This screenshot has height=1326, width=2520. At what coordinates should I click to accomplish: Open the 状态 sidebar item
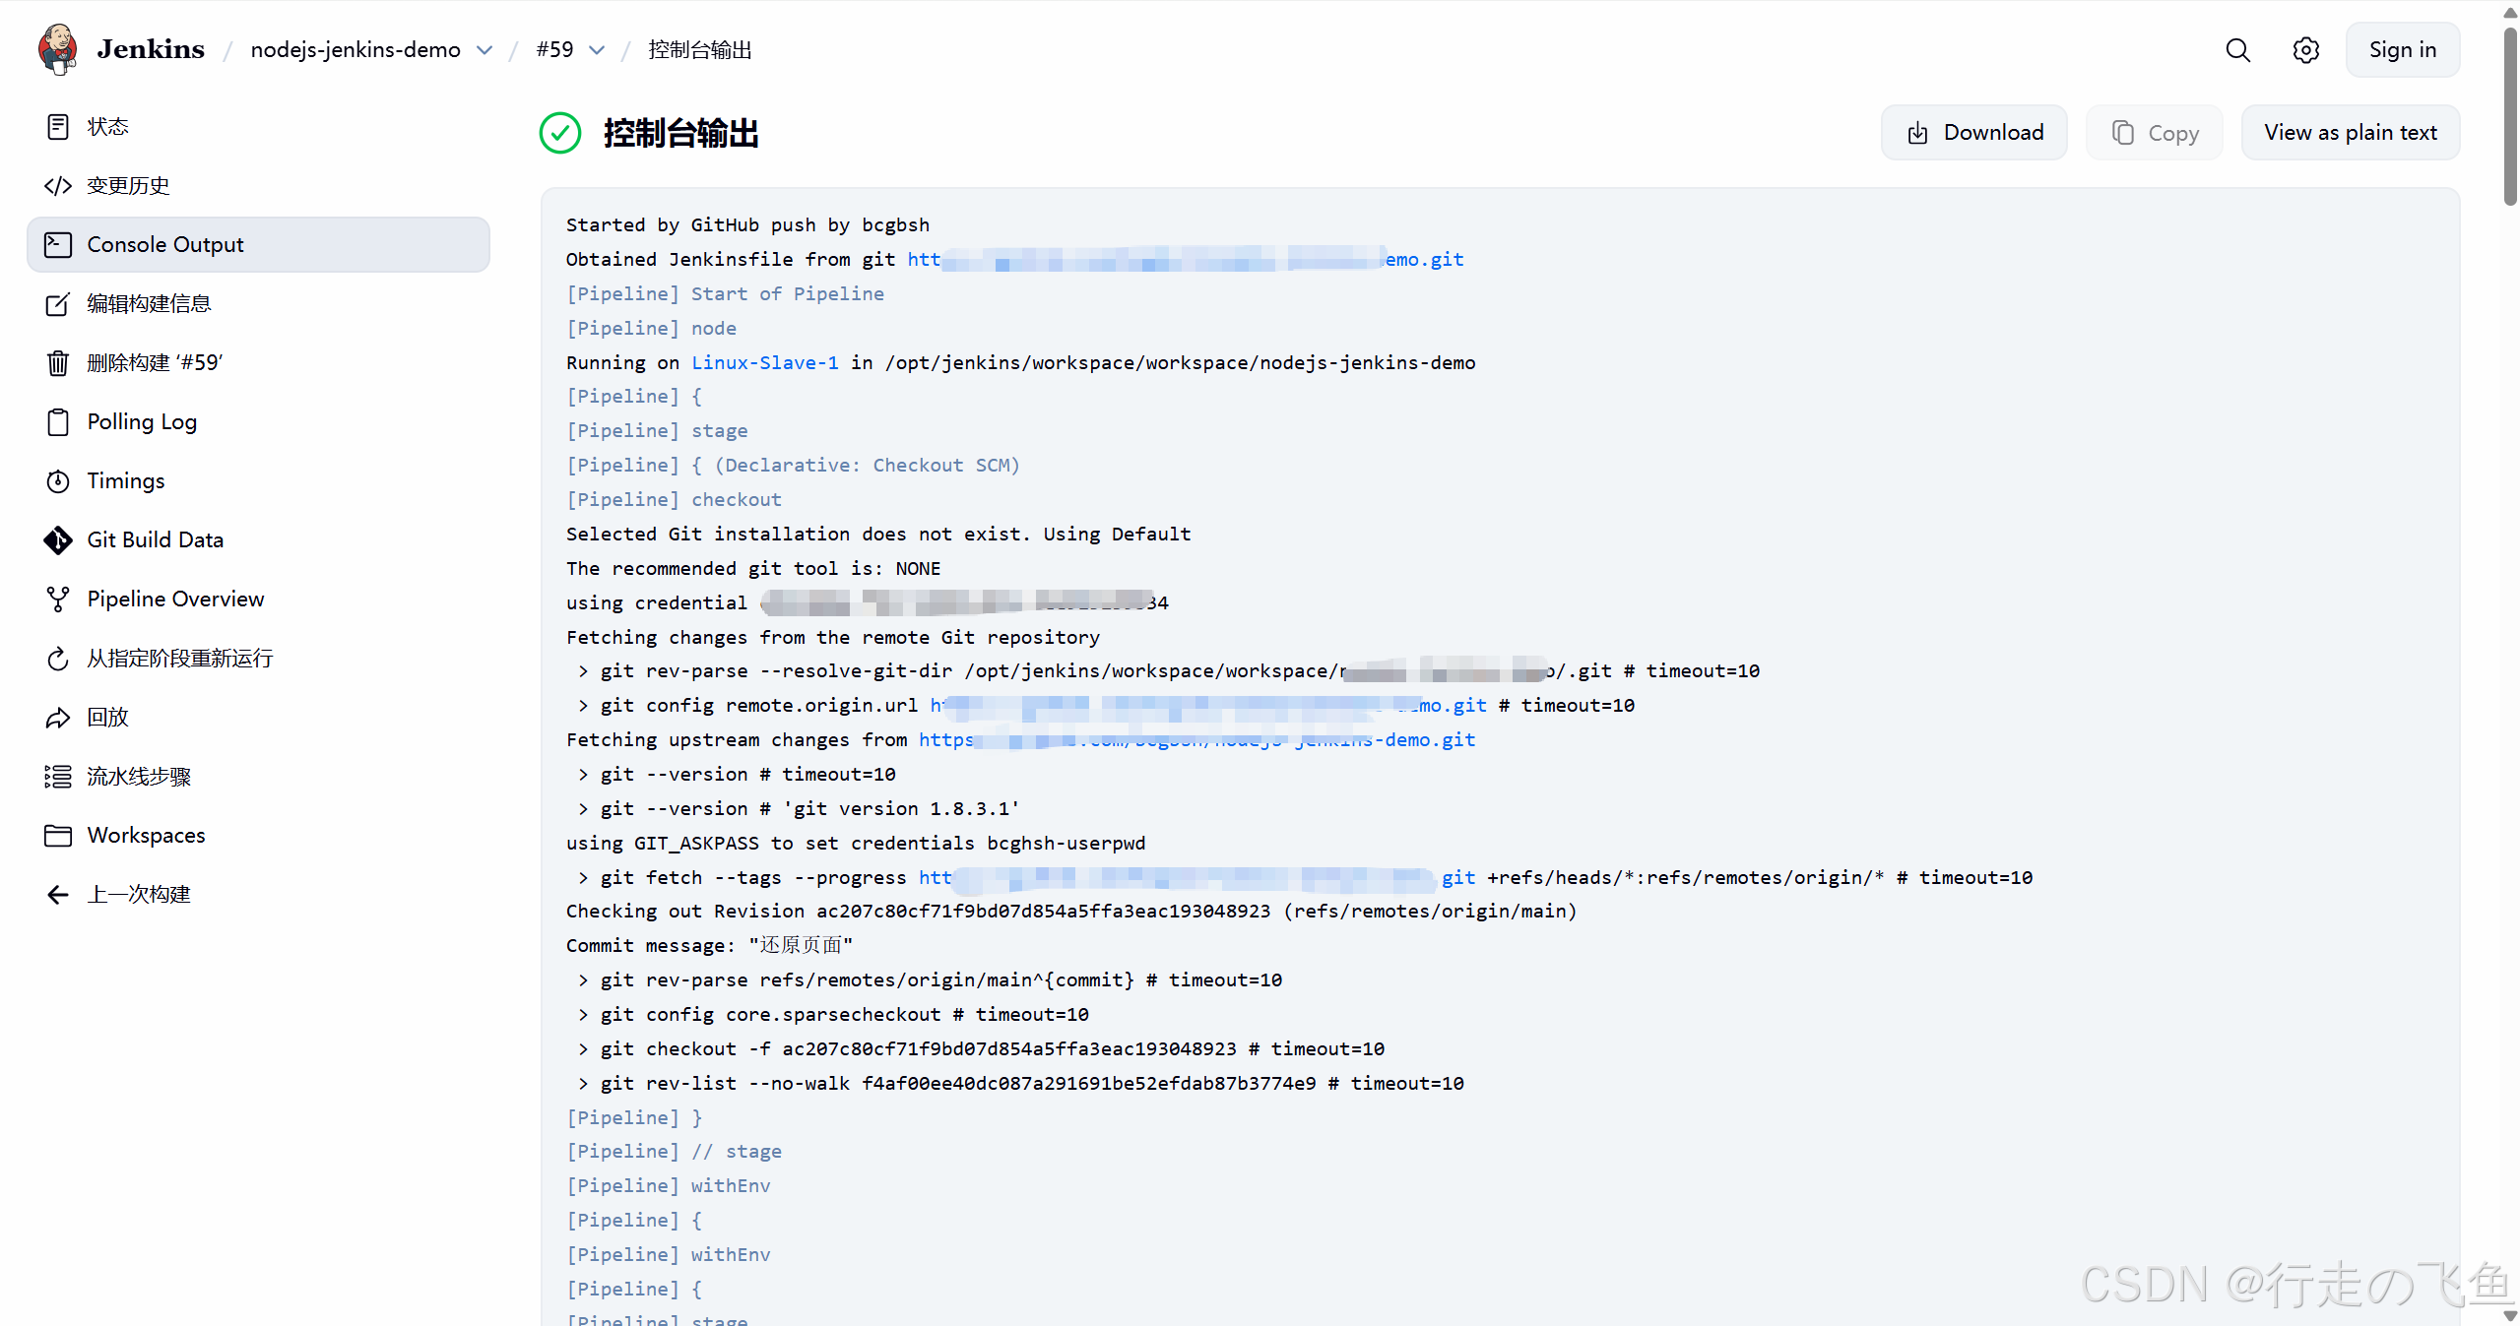[x=258, y=127]
